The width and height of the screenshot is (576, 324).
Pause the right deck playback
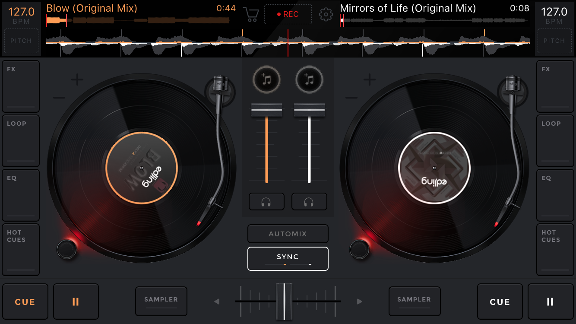pos(550,302)
